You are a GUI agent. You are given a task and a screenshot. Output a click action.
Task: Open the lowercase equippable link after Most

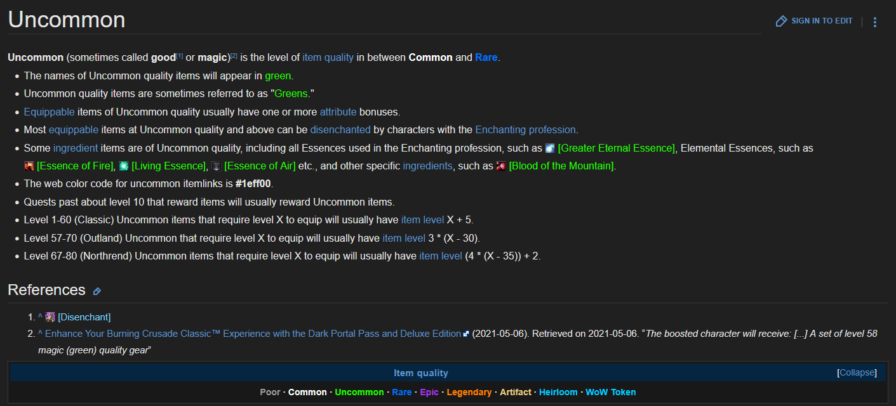pyautogui.click(x=74, y=129)
